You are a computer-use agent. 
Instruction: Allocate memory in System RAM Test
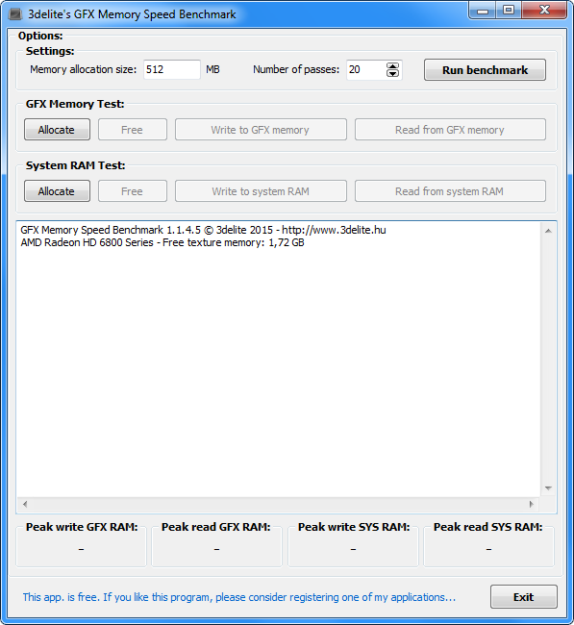click(57, 191)
